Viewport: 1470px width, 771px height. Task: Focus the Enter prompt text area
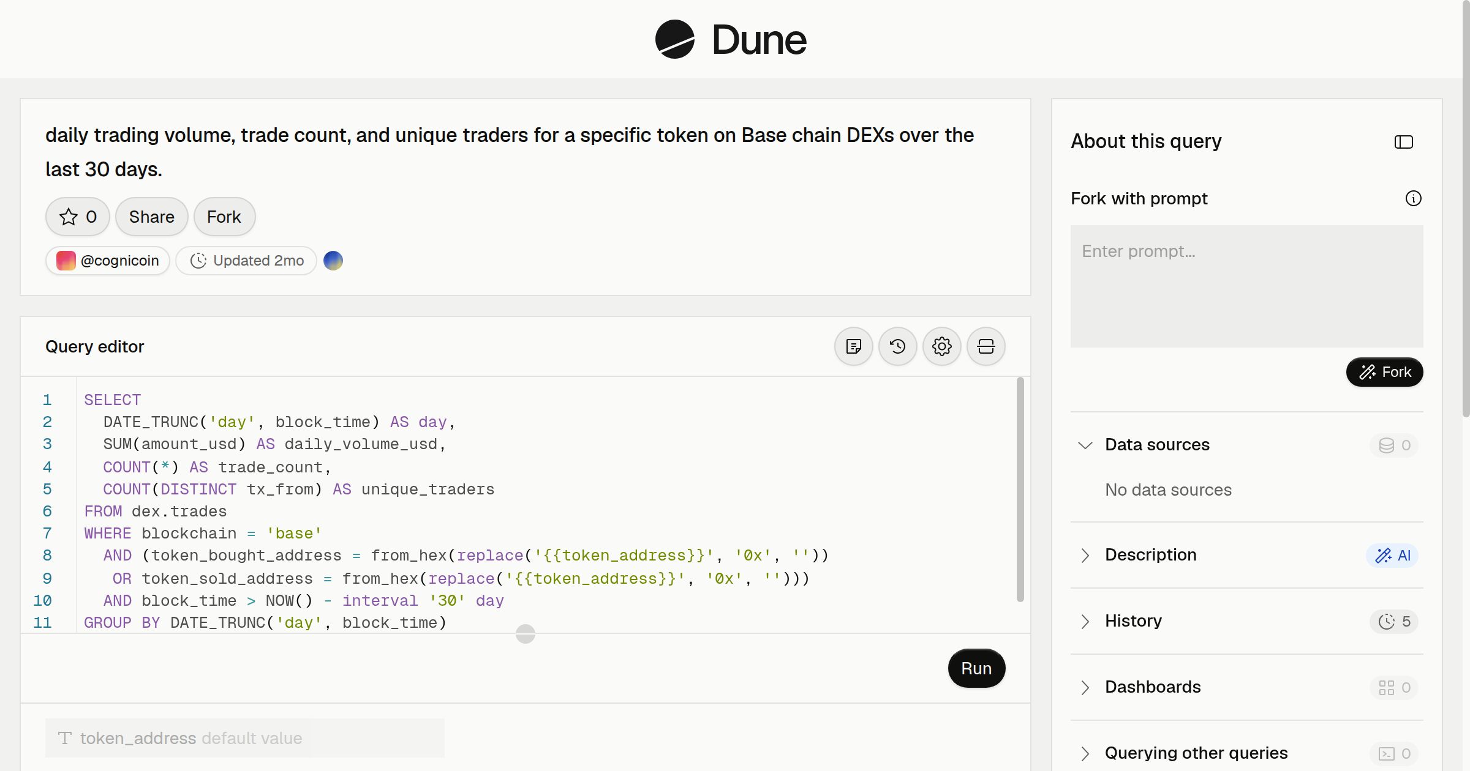1246,286
